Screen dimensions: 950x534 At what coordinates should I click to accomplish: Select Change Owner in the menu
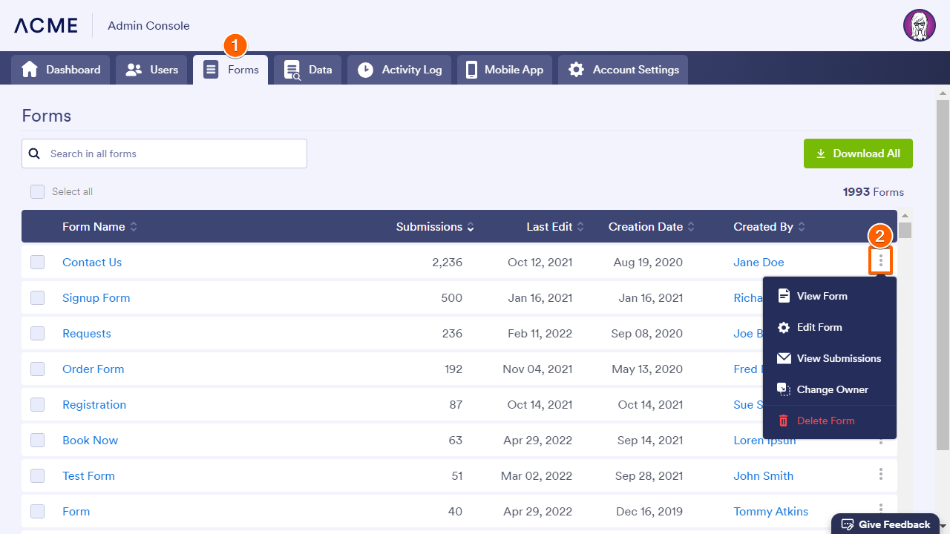tap(832, 389)
